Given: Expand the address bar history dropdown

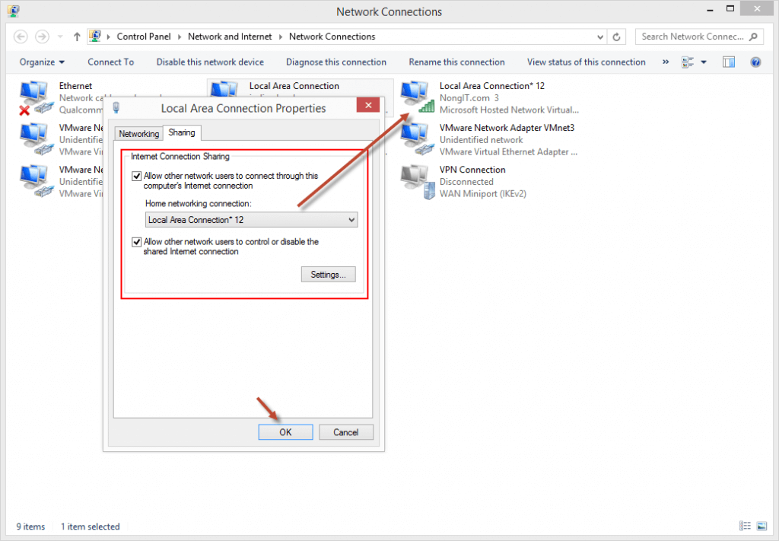Looking at the screenshot, I should [x=600, y=36].
